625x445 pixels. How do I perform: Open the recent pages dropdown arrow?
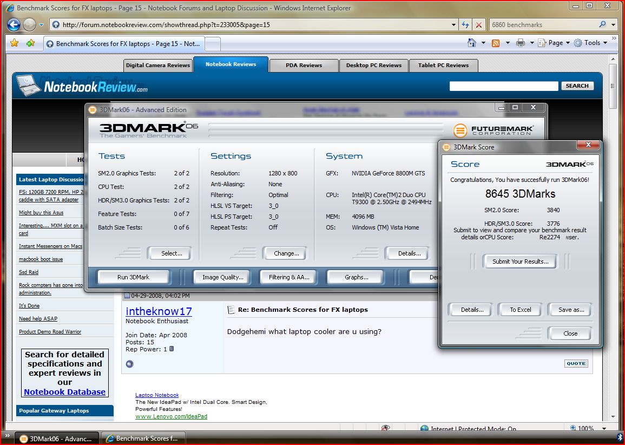pos(42,25)
